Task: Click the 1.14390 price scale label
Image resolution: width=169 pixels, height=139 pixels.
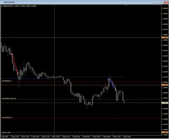Action: tap(165, 114)
